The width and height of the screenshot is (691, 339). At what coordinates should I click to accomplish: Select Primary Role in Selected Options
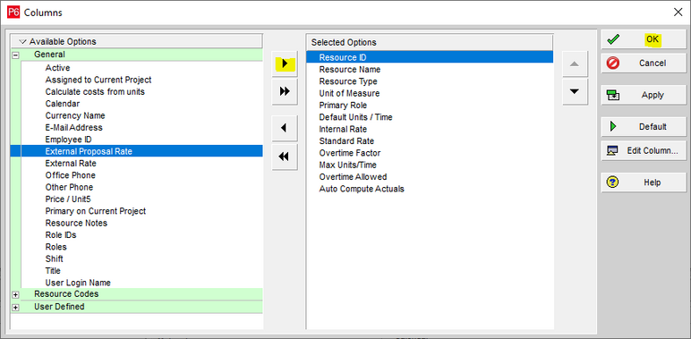tap(344, 105)
